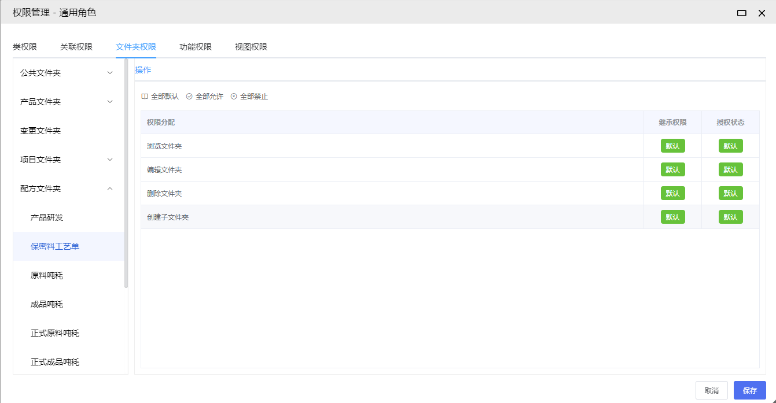The width and height of the screenshot is (776, 403).
Task: Expand the 项目文件夹 chevron
Action: pos(110,160)
